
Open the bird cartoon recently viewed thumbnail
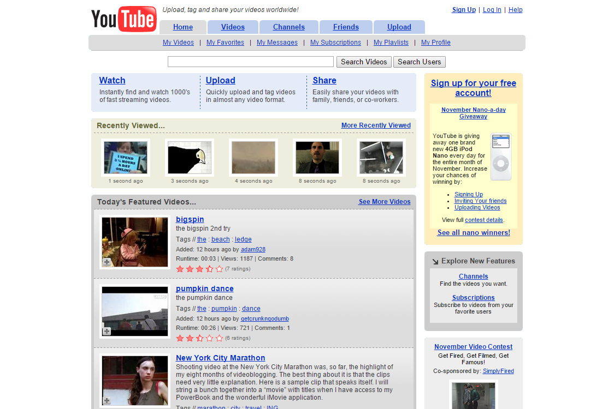coord(190,158)
